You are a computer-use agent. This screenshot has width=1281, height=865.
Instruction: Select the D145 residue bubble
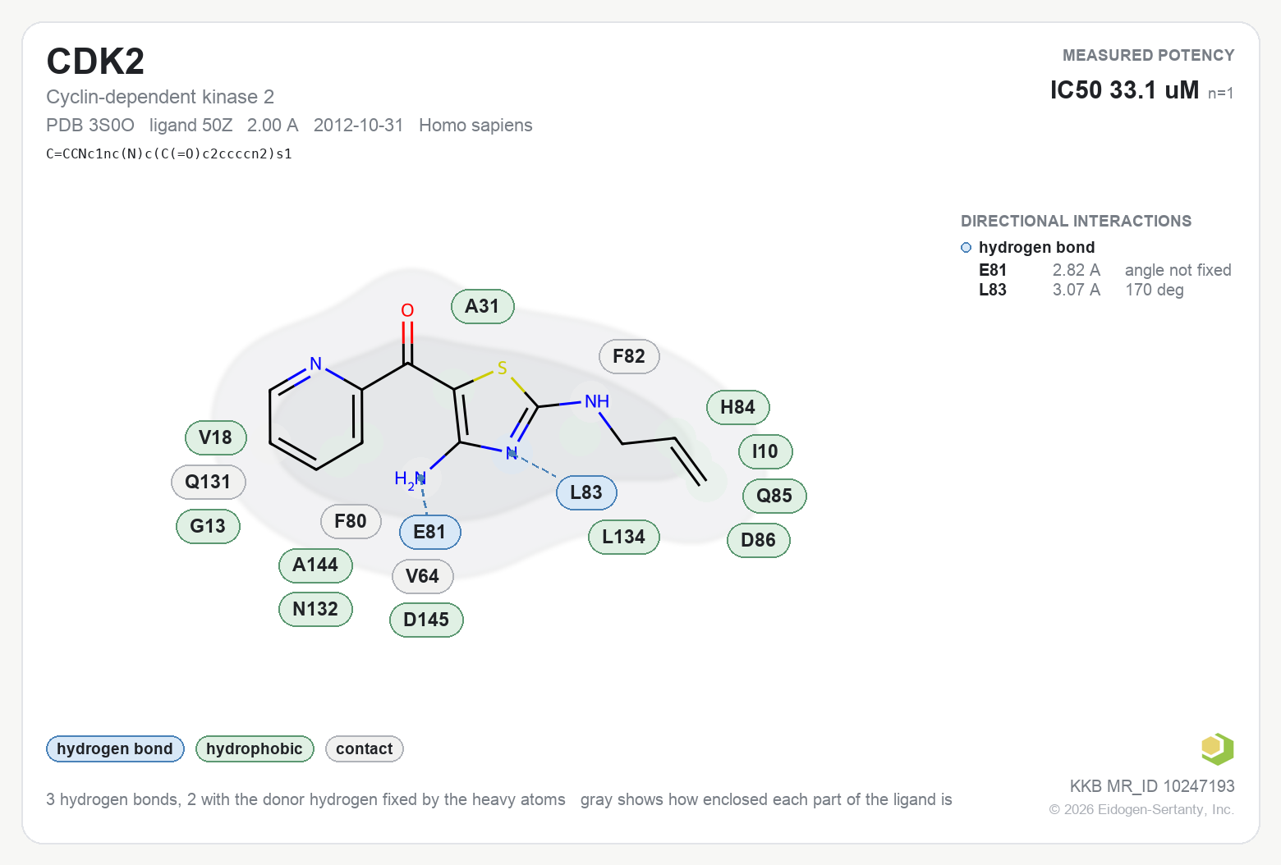[x=426, y=620]
